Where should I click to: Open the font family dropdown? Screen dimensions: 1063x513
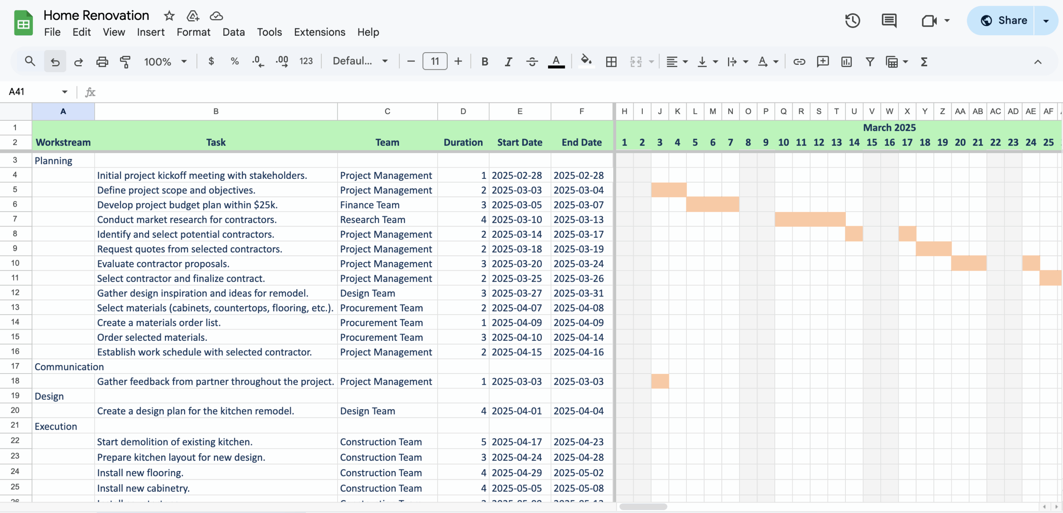pos(359,61)
